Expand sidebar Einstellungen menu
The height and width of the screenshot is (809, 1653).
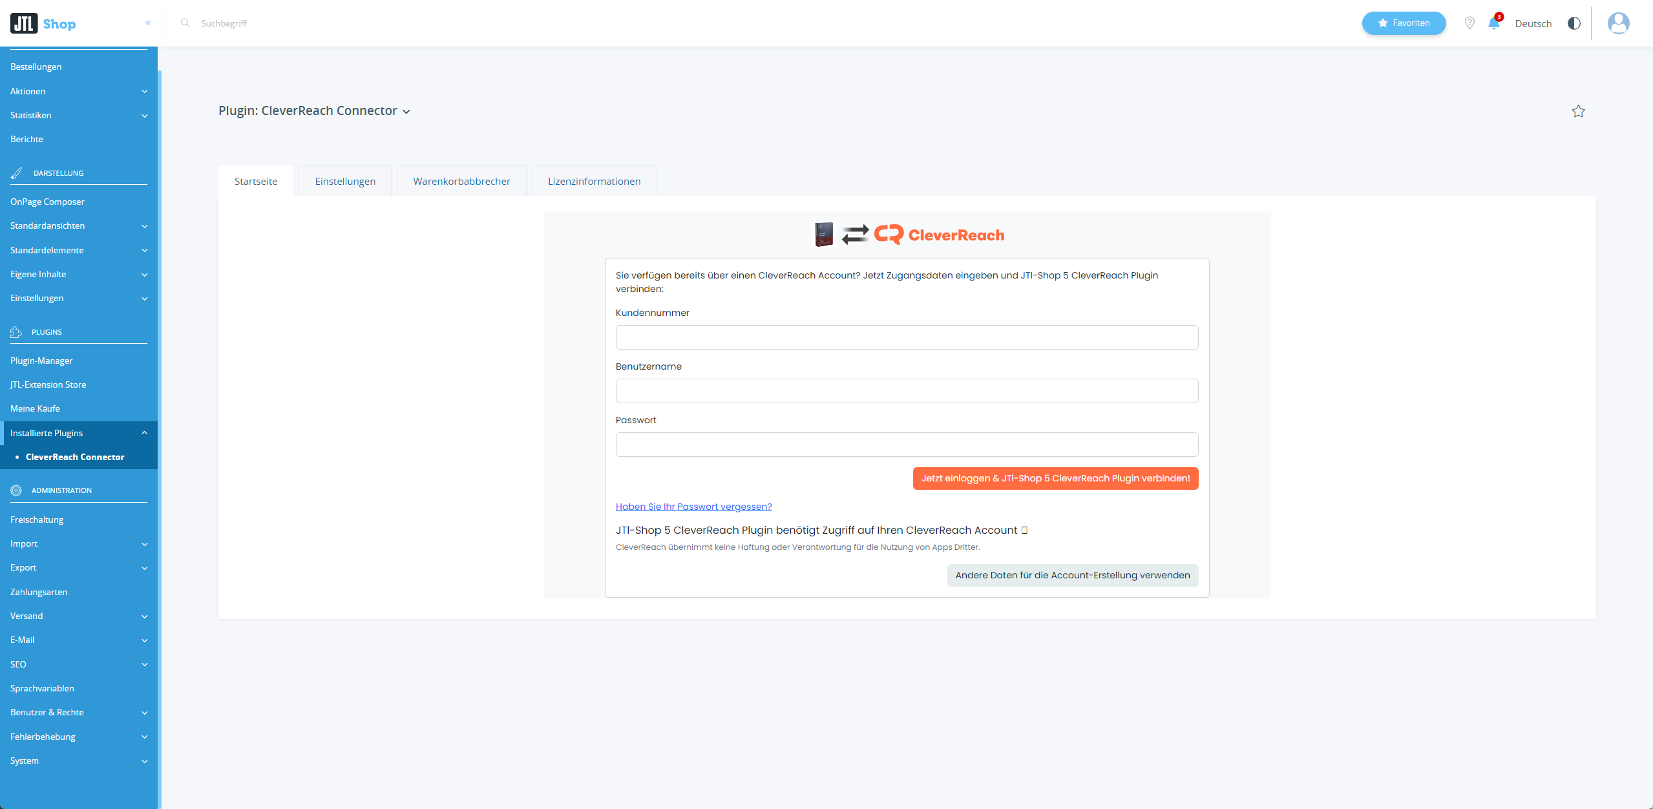coord(79,298)
